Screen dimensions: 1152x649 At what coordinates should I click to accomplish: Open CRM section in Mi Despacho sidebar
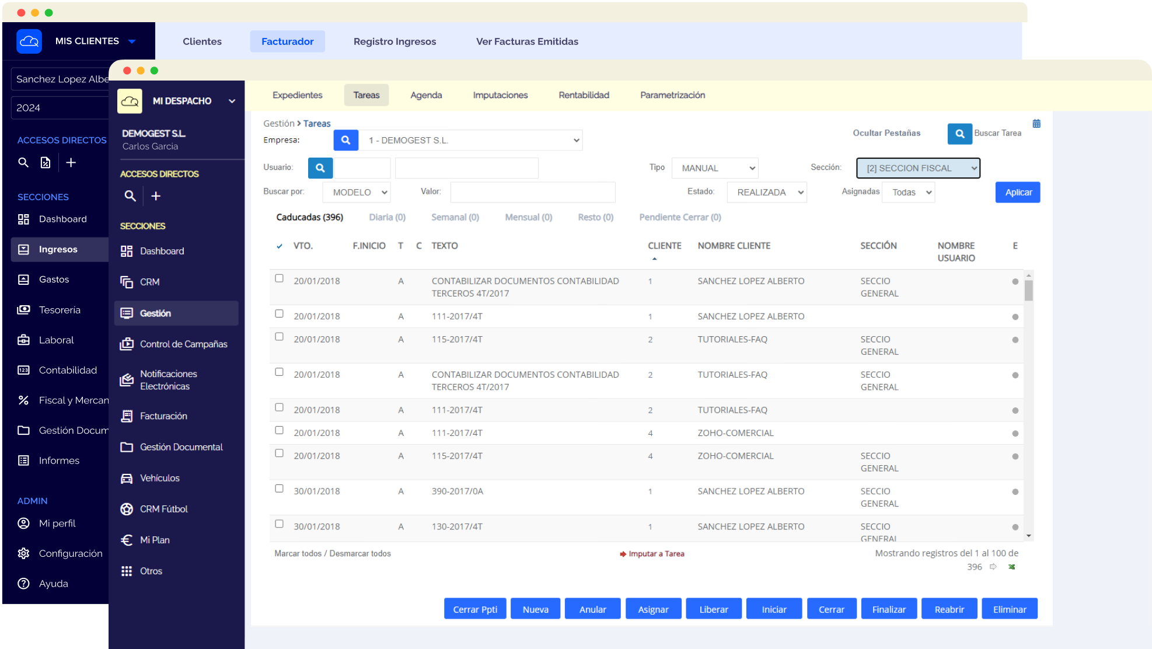tap(176, 282)
